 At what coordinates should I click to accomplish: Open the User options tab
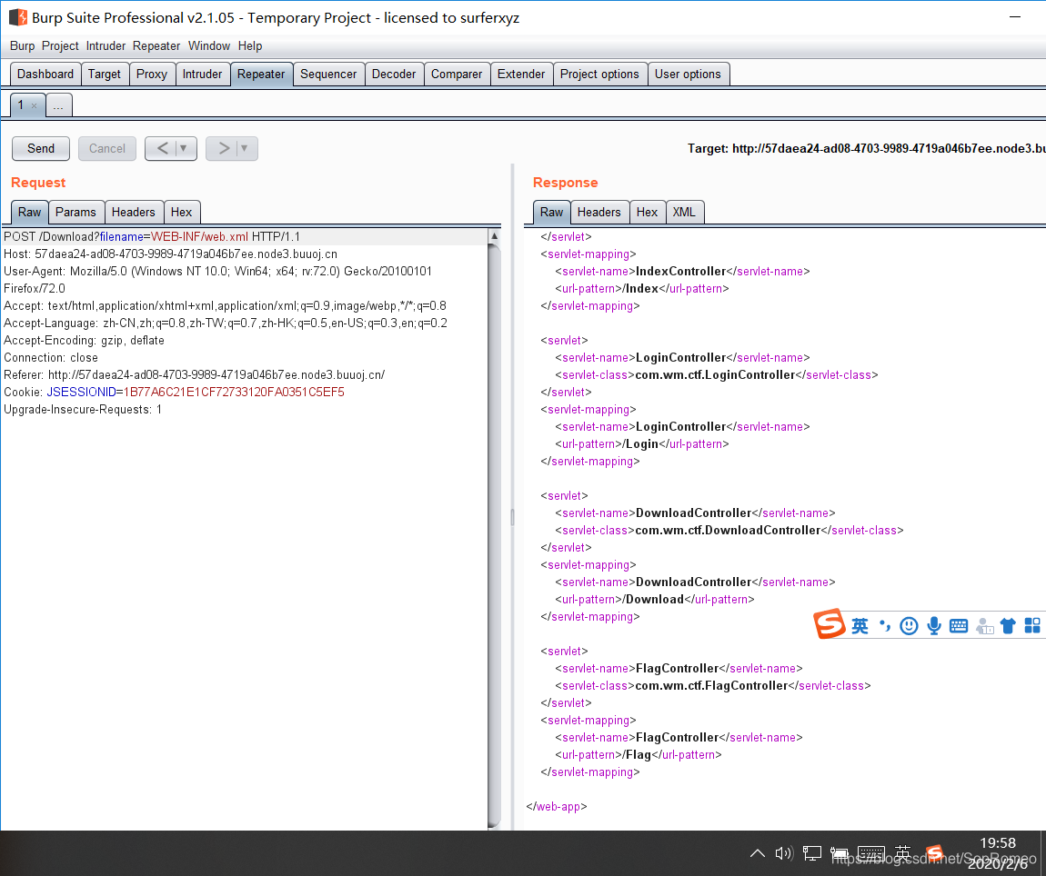click(x=688, y=74)
